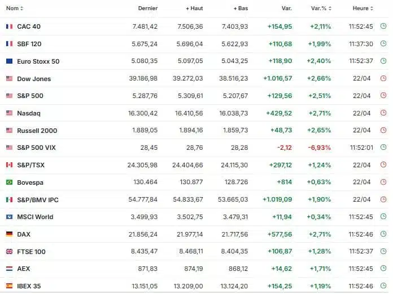Open the MSCI World index link
The width and height of the screenshot is (393, 294).
[x=35, y=217]
